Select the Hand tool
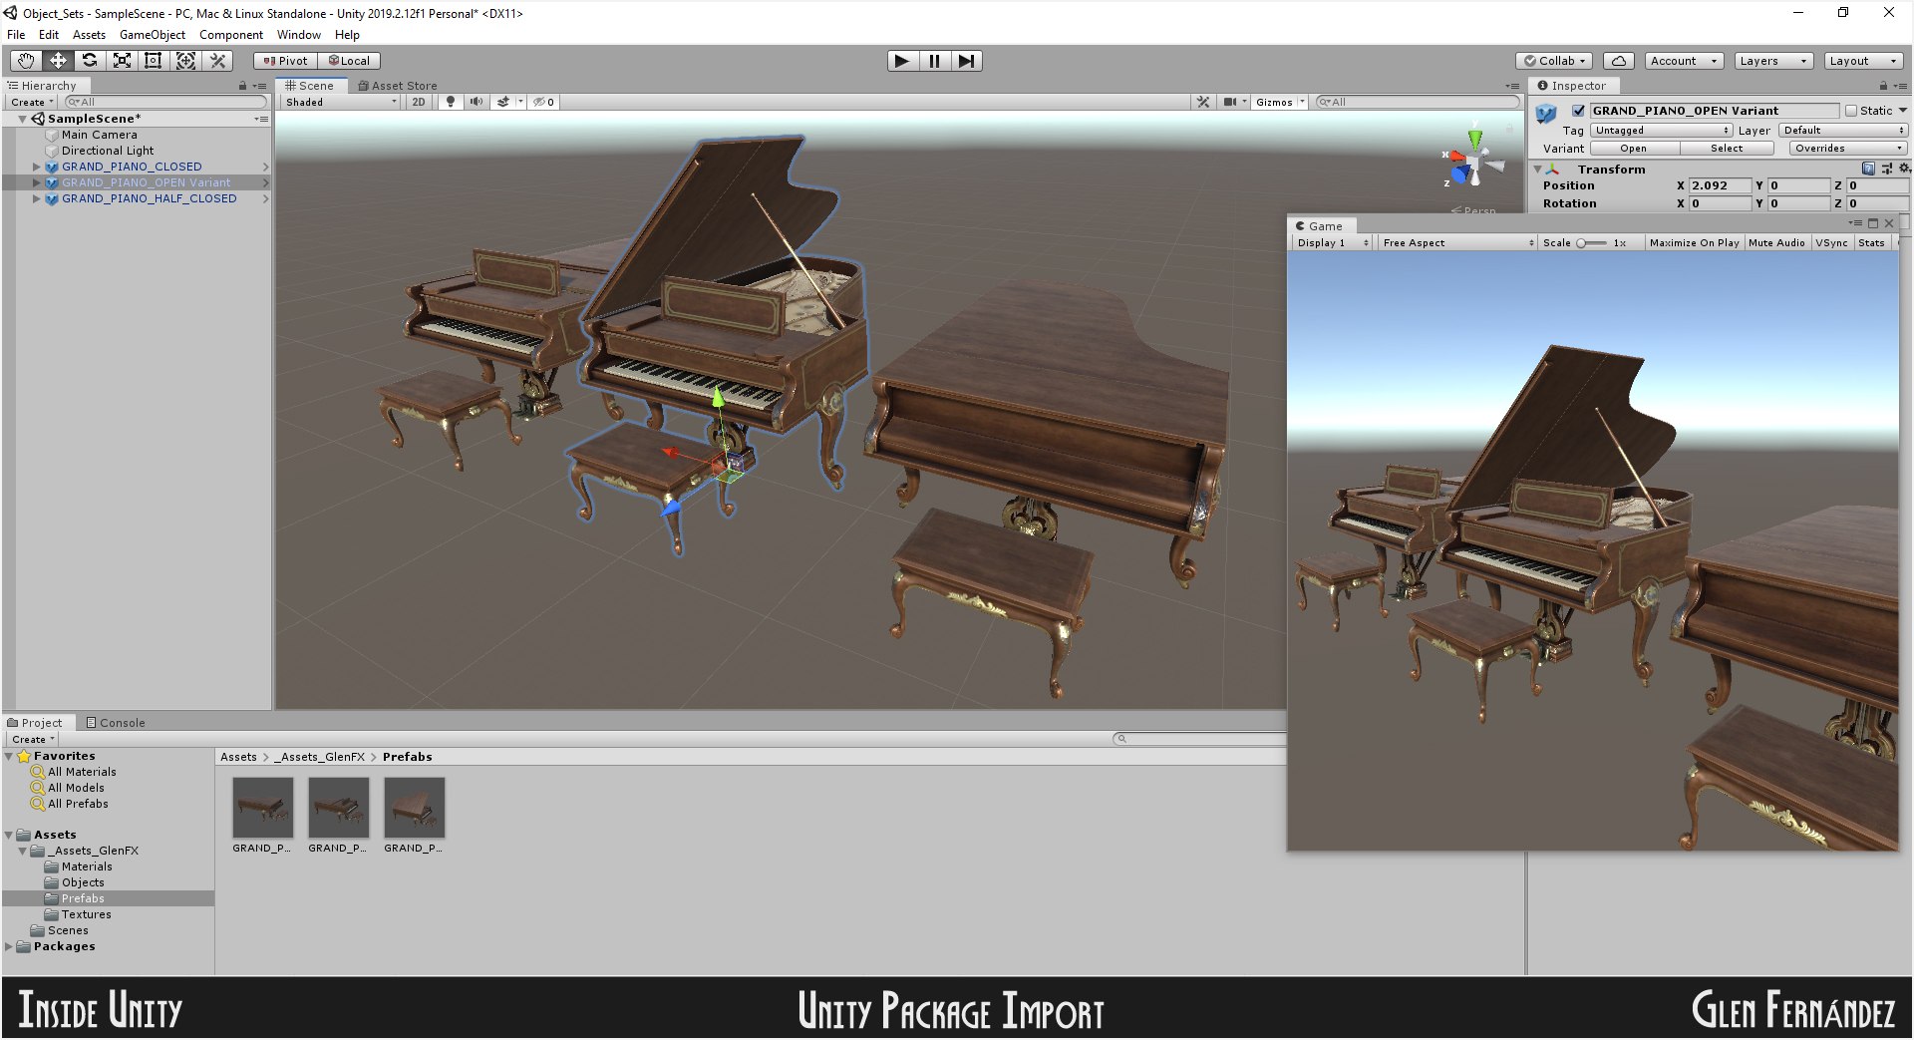Image resolution: width=1914 pixels, height=1040 pixels. pyautogui.click(x=26, y=61)
